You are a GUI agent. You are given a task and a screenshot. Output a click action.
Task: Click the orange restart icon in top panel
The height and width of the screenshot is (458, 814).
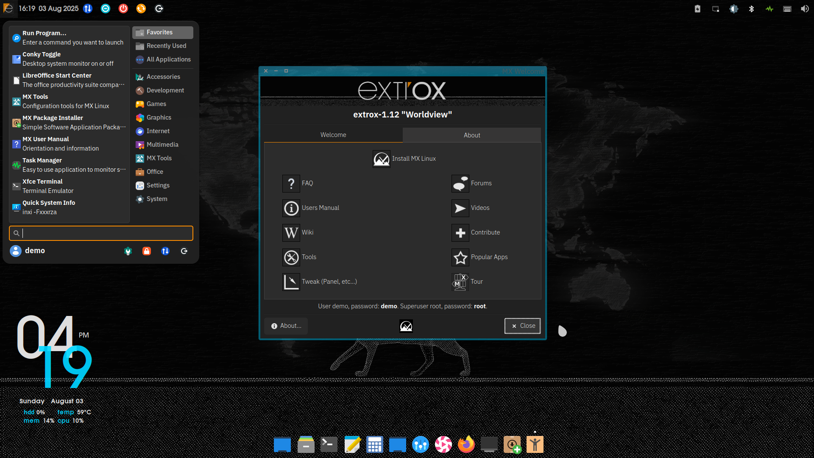point(141,8)
